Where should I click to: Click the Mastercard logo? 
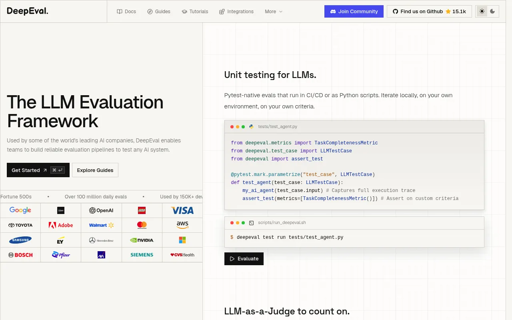click(x=142, y=225)
